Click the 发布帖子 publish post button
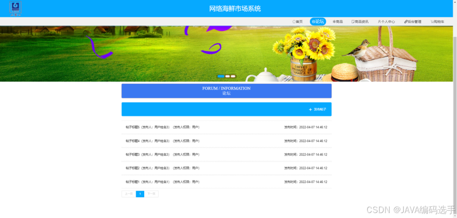 pyautogui.click(x=318, y=109)
